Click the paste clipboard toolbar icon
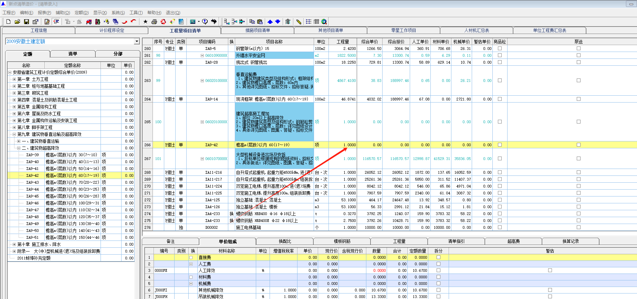The height and width of the screenshot is (299, 637). (x=260, y=22)
